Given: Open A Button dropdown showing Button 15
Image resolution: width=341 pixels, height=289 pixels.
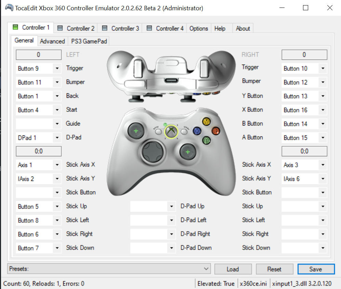Looking at the screenshot, I should point(304,137).
